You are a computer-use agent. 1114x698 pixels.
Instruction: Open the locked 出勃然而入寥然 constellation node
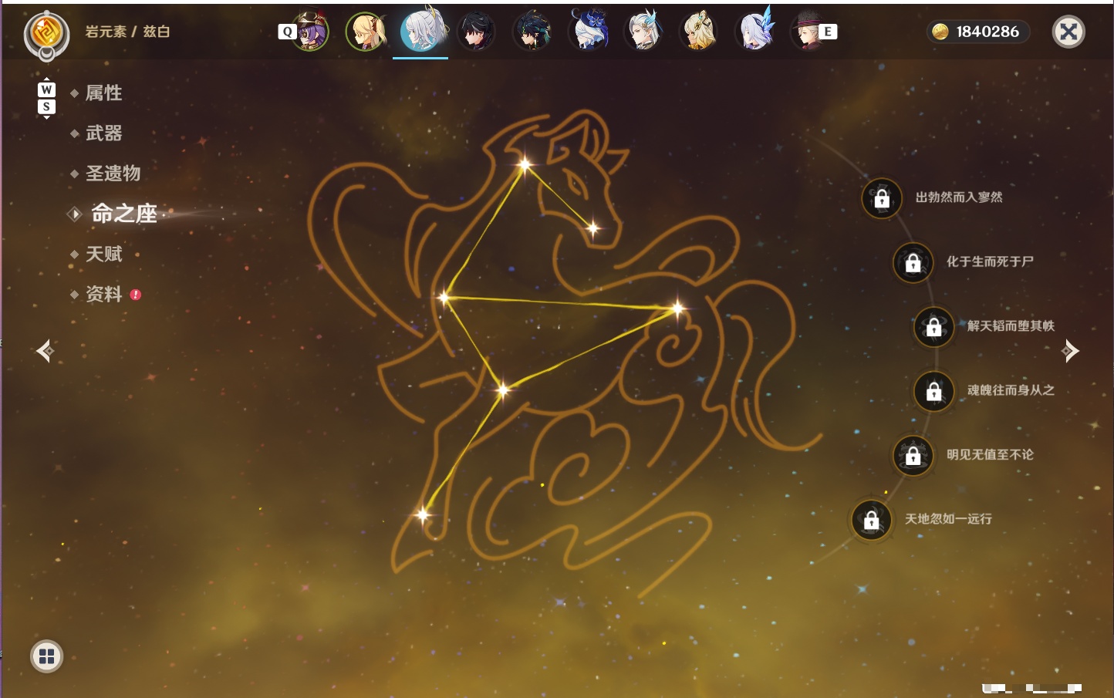pyautogui.click(x=882, y=198)
